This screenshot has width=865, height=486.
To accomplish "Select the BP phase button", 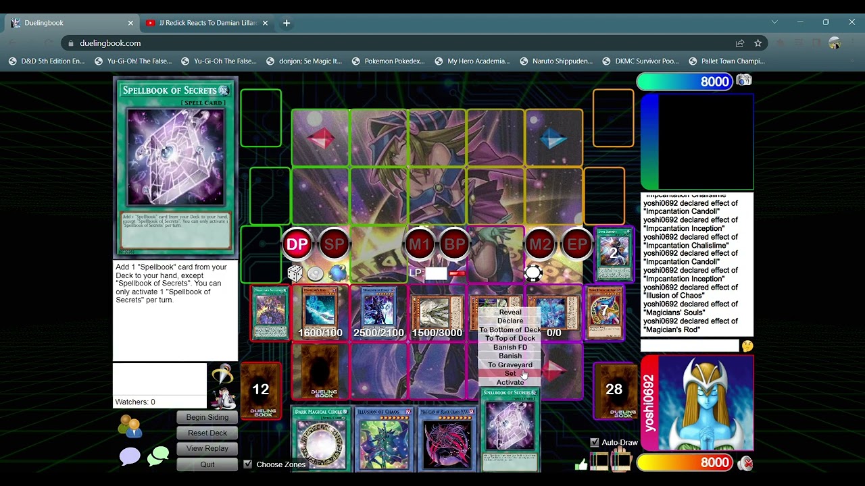I will click(454, 244).
